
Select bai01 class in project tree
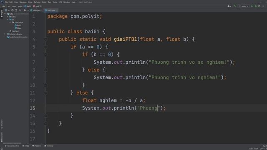[x=18, y=25]
